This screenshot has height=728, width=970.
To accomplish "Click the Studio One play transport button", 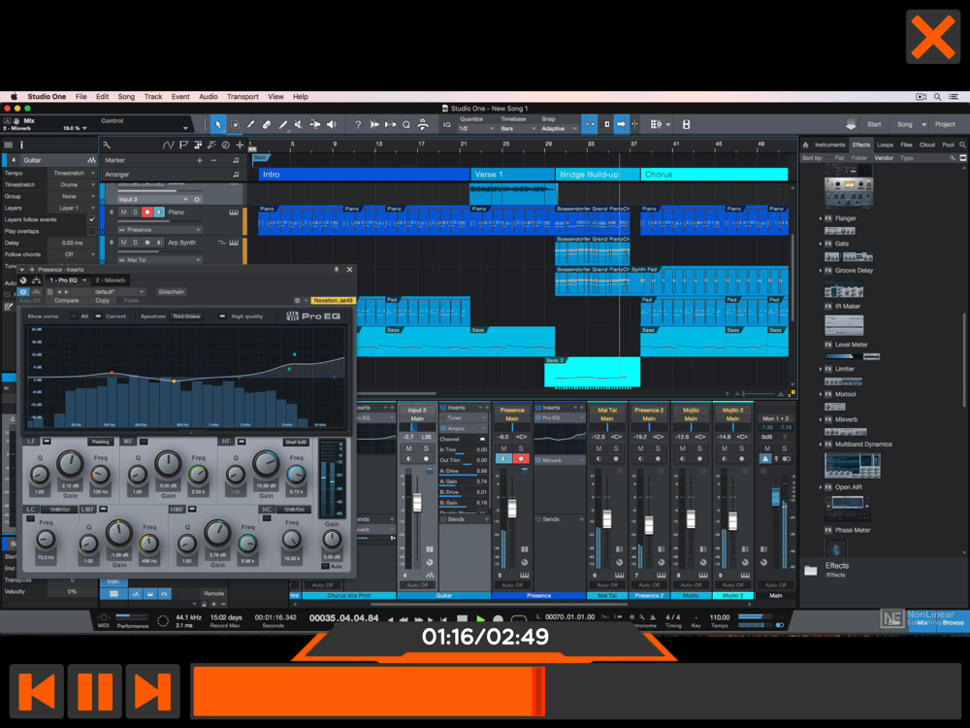I will point(480,618).
